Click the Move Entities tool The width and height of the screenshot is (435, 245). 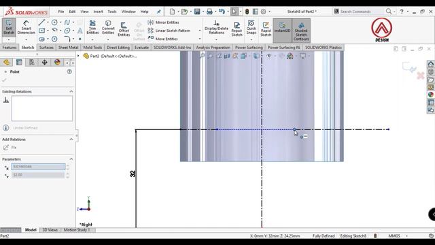(163, 39)
